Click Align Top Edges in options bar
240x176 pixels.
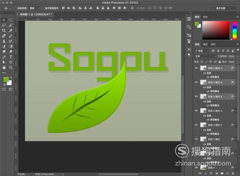[x=63, y=8]
